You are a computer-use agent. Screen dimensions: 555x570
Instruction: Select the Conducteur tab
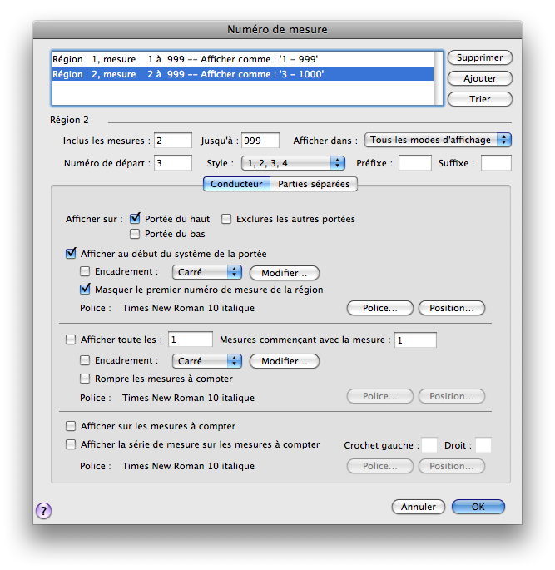click(236, 184)
